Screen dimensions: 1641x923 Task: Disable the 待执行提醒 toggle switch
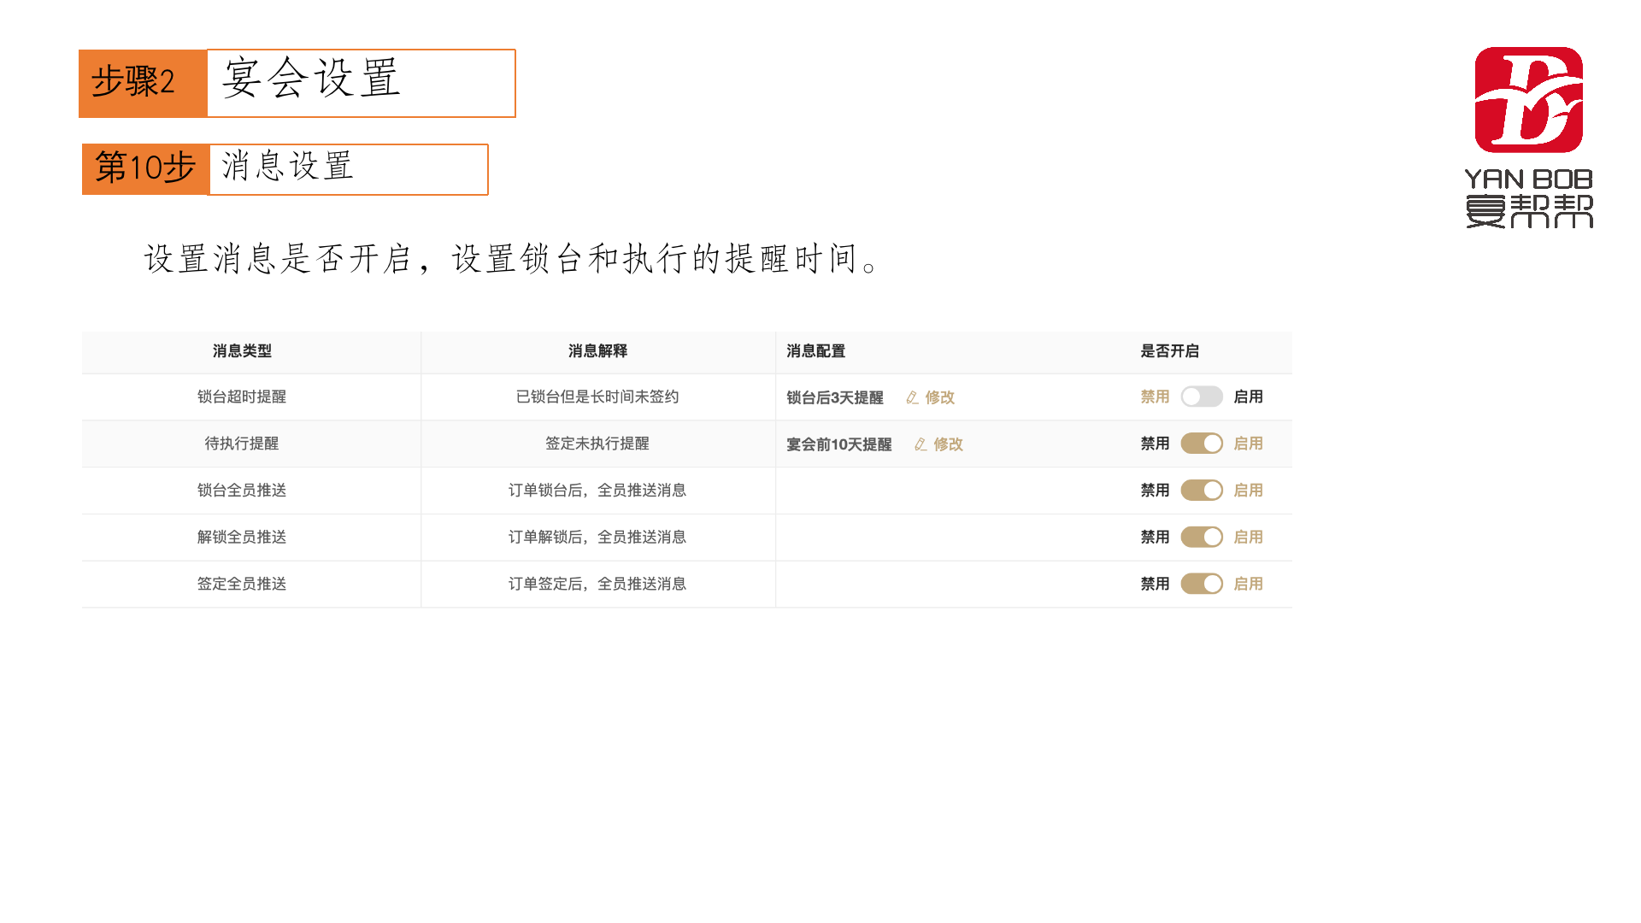point(1201,444)
